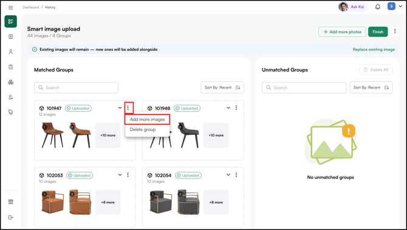Open the page-level three-dot menu beside Finish
The width and height of the screenshot is (407, 230).
pyautogui.click(x=395, y=32)
